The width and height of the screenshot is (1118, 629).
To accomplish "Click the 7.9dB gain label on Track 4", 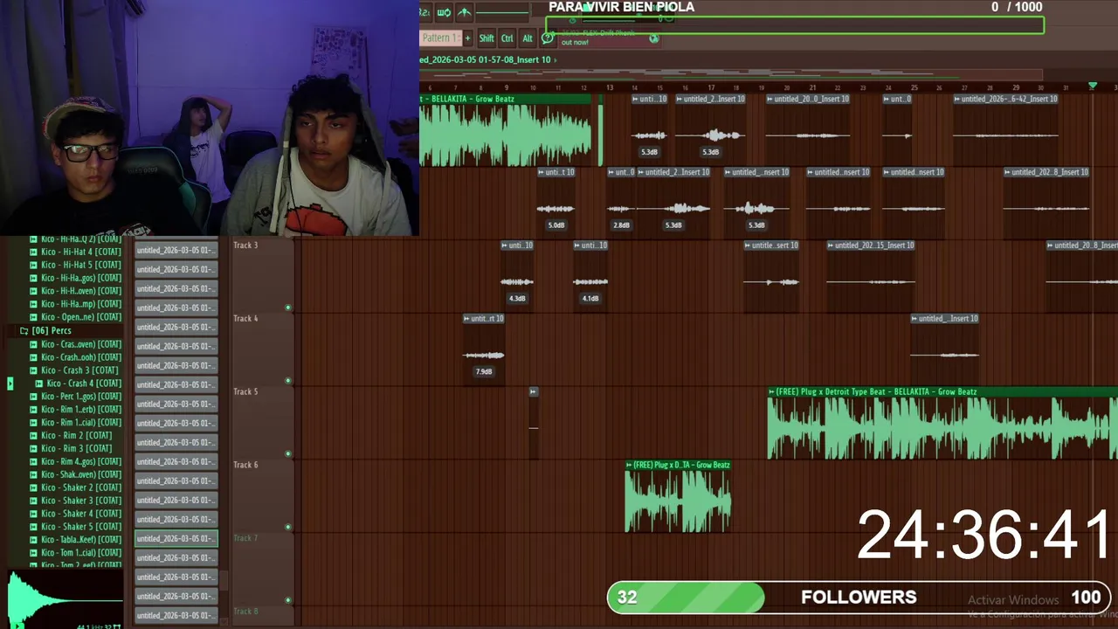I will pos(483,371).
